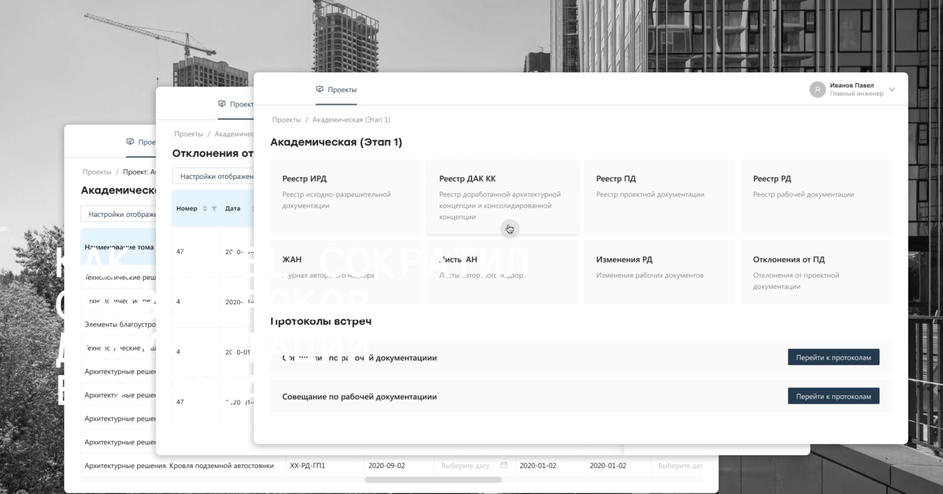Open the calendar icon in the date field
Viewport: 943px width, 494px height.
pos(504,465)
